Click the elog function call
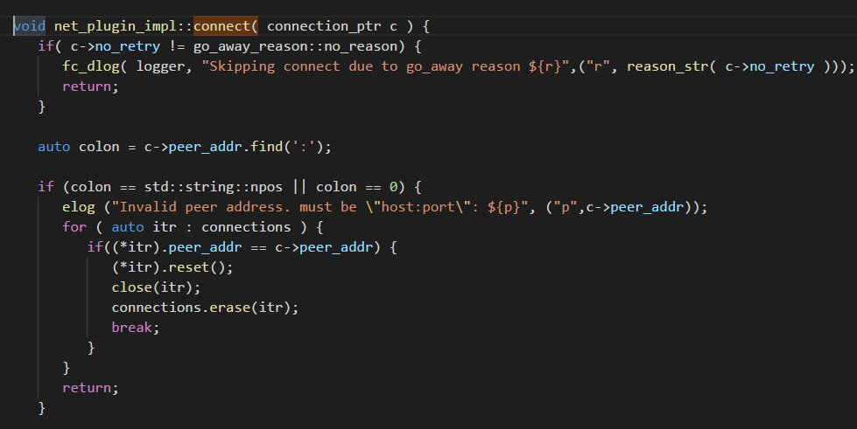Screen dimensions: 857x429 point(79,207)
